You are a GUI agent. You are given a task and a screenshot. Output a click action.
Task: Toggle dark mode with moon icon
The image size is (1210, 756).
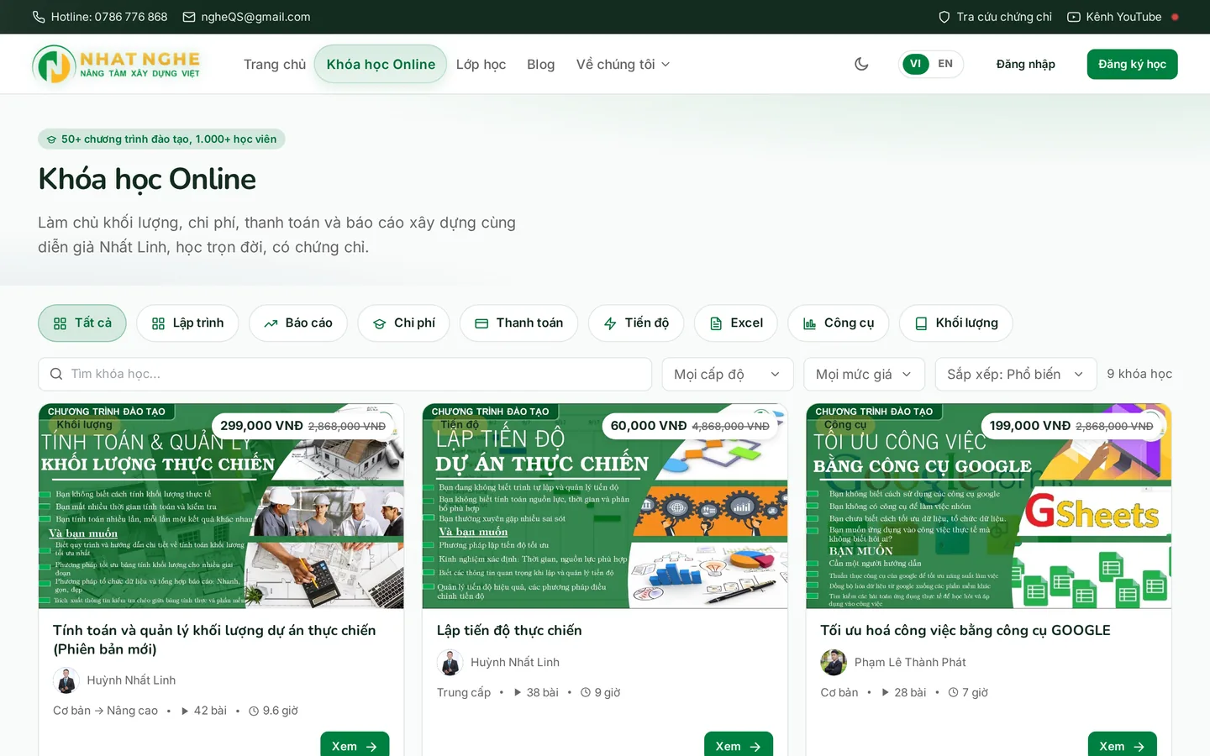pos(861,64)
